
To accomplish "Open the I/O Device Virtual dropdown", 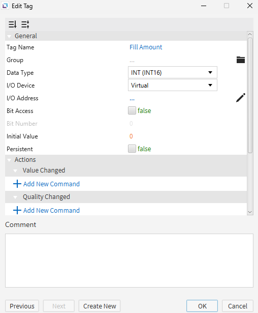I will [173, 85].
